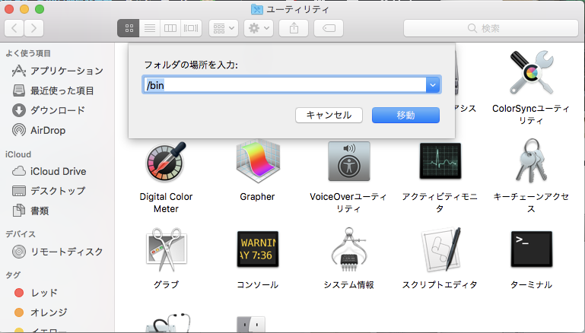Go forward with the right arrow
The image size is (585, 333).
pos(34,28)
